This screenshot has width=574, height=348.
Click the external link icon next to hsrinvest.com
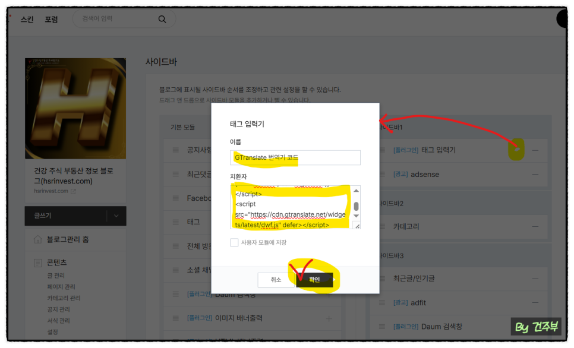(x=73, y=191)
